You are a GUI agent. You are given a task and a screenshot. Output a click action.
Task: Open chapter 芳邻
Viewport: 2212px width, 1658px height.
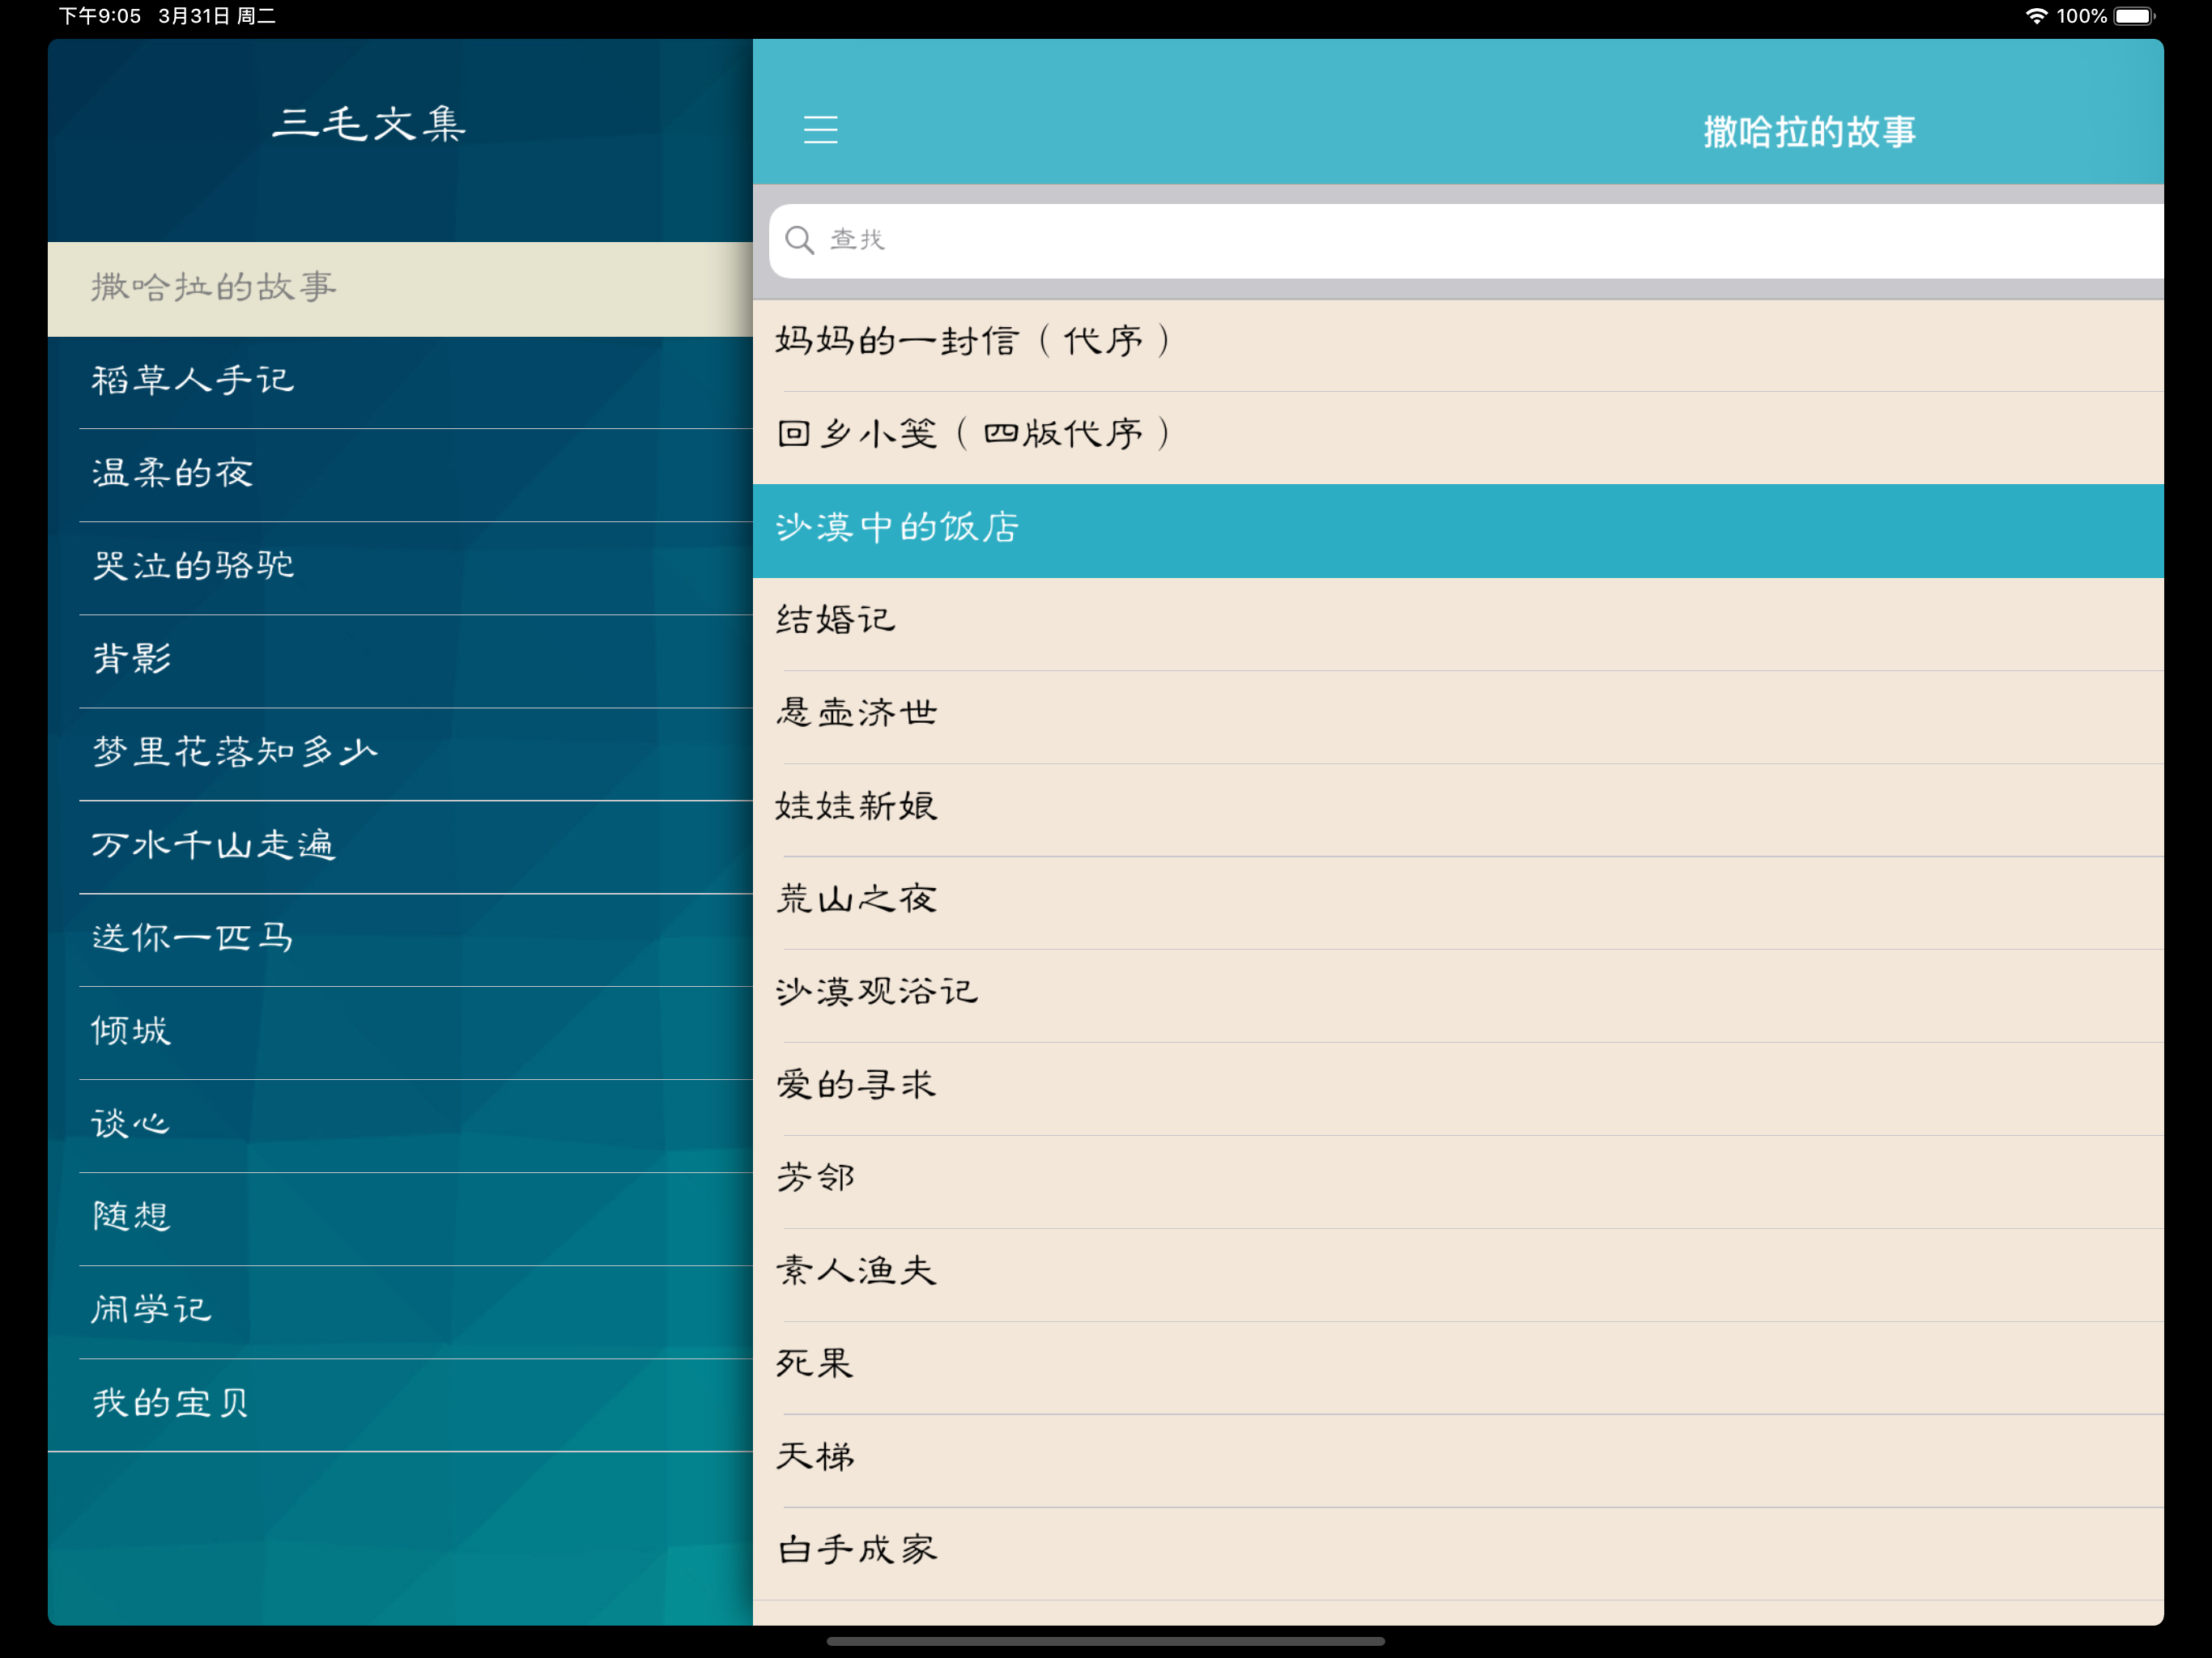(x=1458, y=1182)
